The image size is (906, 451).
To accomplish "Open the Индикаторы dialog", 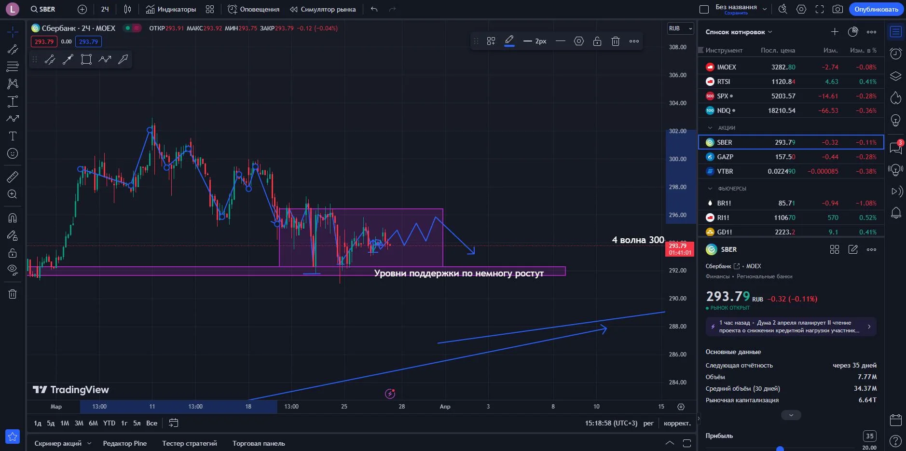I will [171, 9].
